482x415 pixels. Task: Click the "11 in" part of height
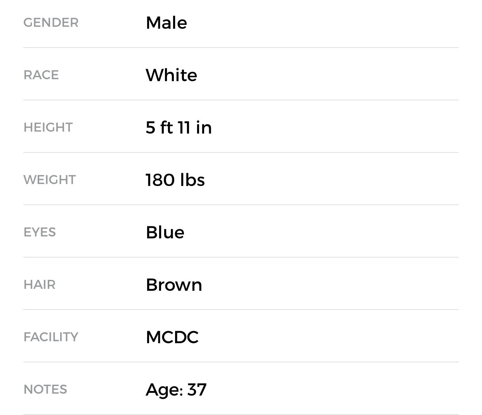[195, 127]
